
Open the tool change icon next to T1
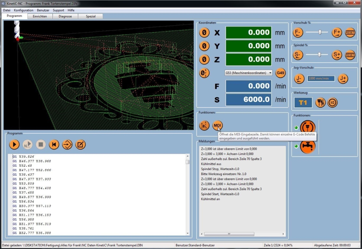321,102
